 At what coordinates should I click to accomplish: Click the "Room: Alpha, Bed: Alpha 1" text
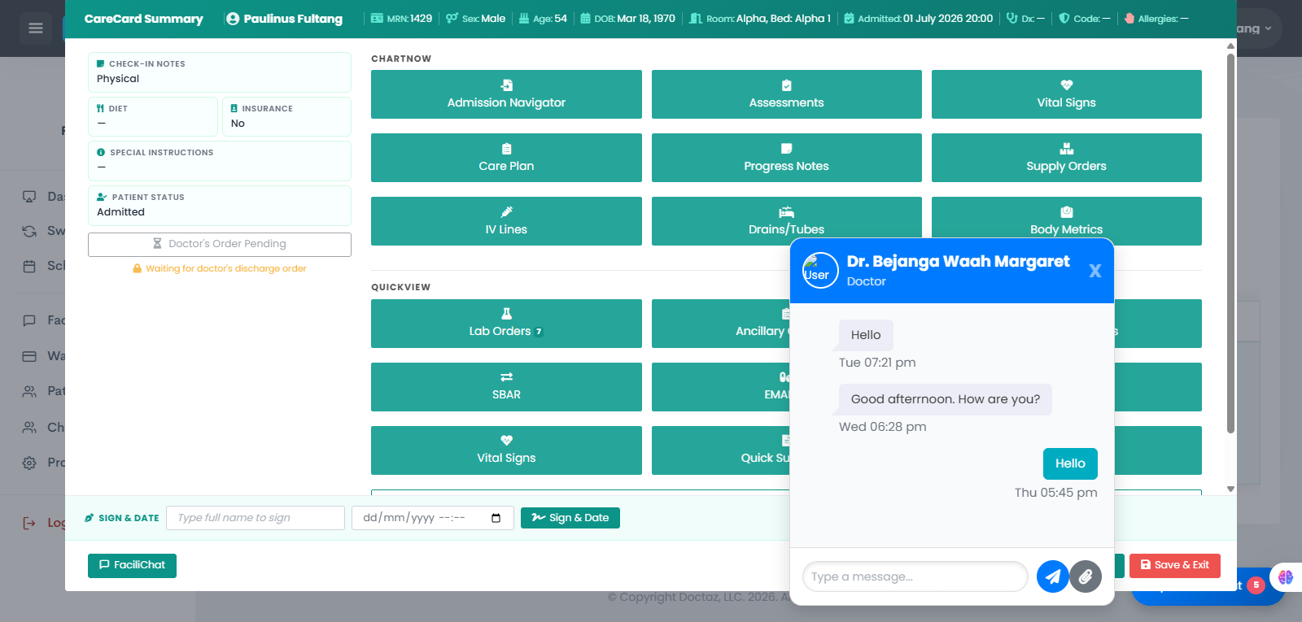click(760, 19)
